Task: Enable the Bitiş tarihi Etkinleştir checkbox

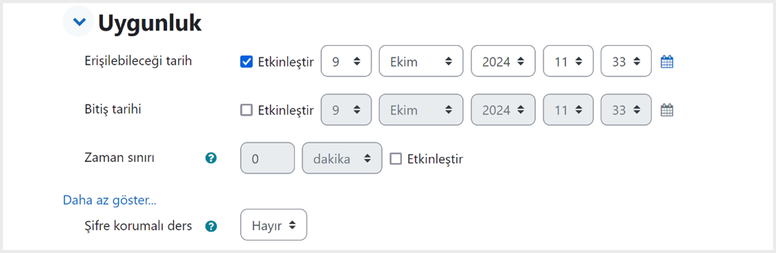Action: pyautogui.click(x=247, y=110)
